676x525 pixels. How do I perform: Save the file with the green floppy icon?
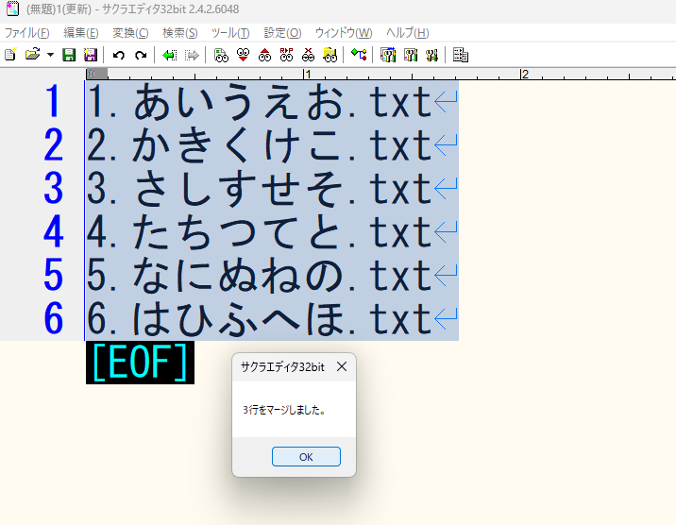(x=69, y=55)
